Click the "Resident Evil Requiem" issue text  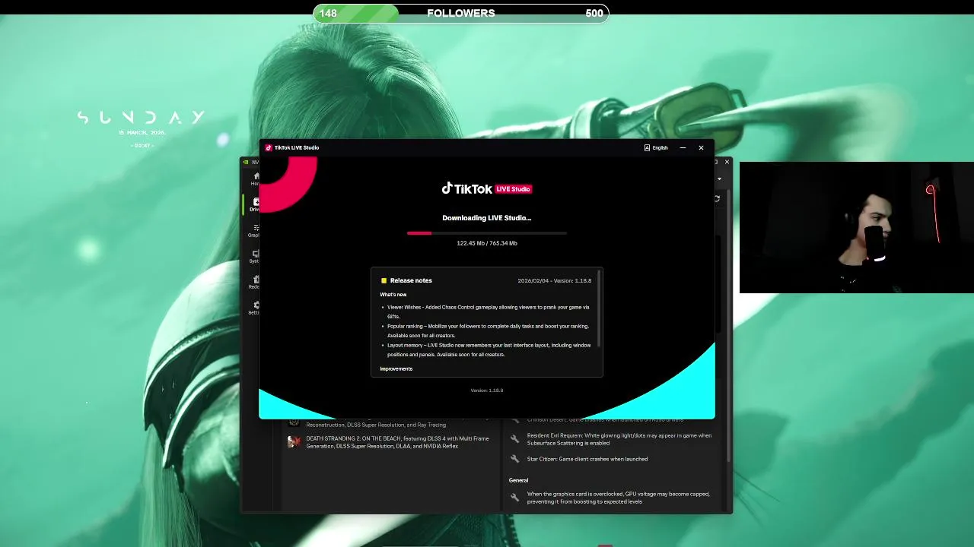coord(619,439)
